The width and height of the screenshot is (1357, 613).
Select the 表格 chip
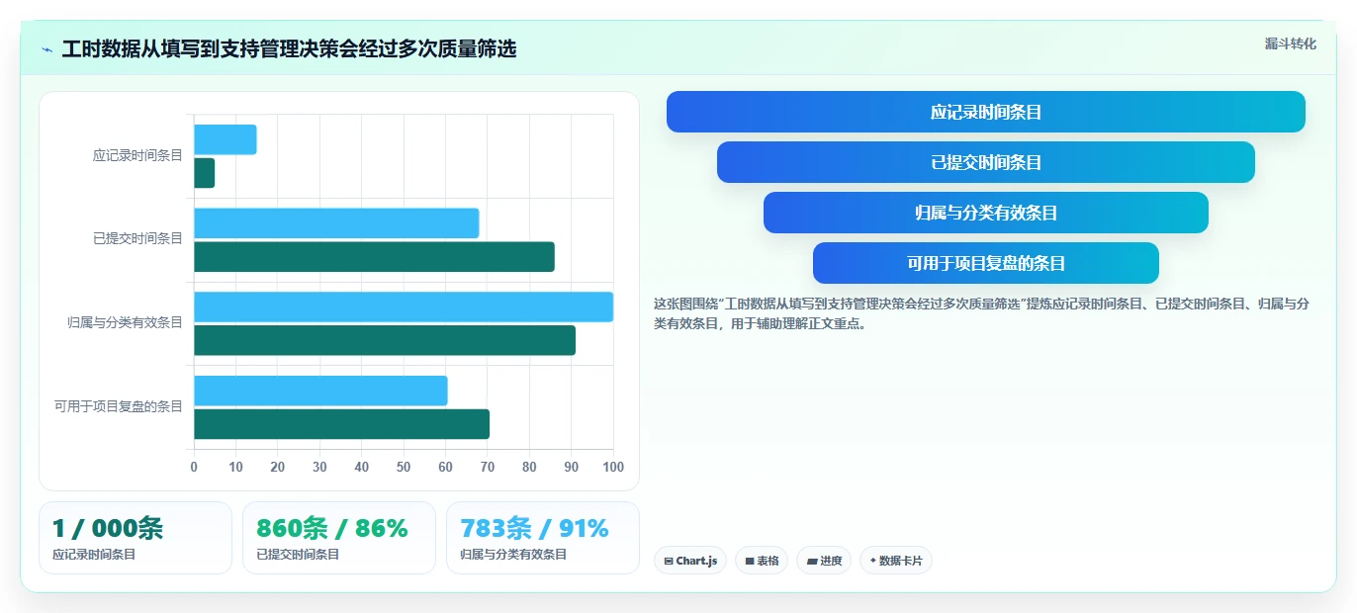(762, 561)
